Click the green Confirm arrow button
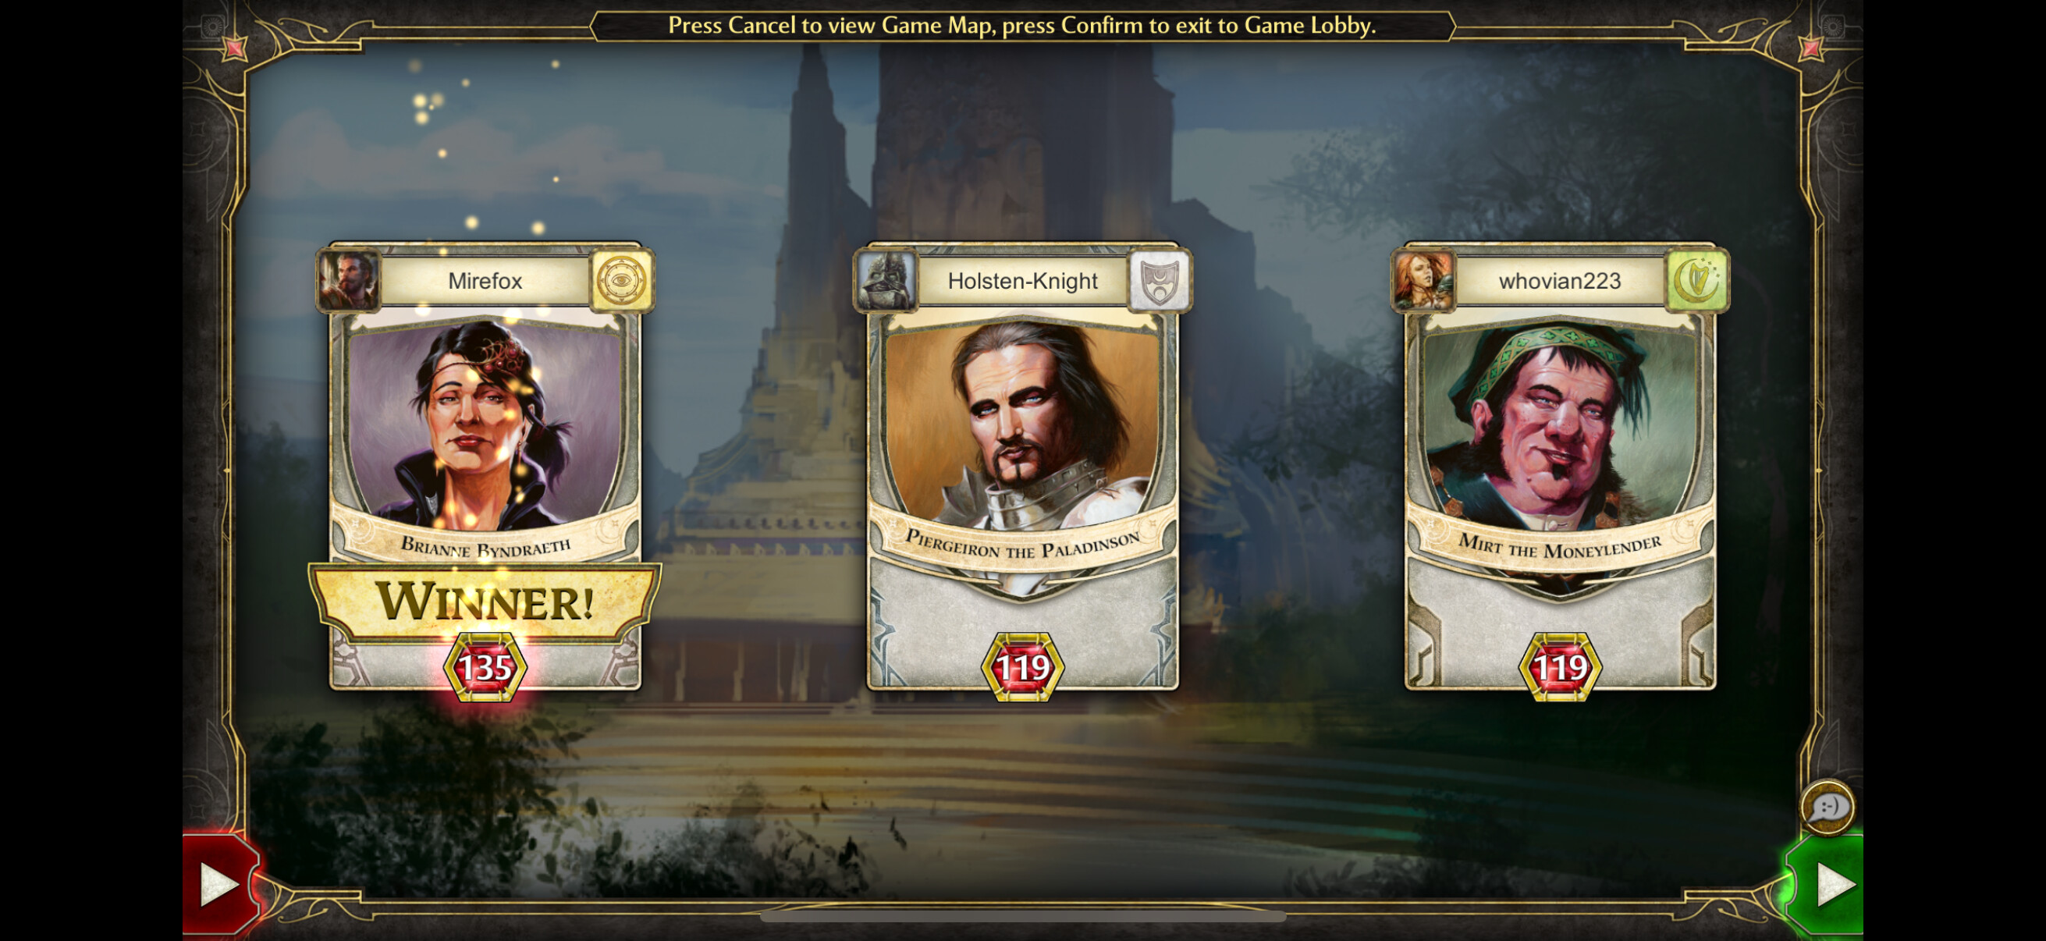Screen dimensions: 2046x941 (x=1825, y=884)
